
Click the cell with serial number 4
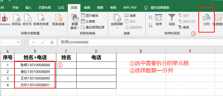pos(7,85)
